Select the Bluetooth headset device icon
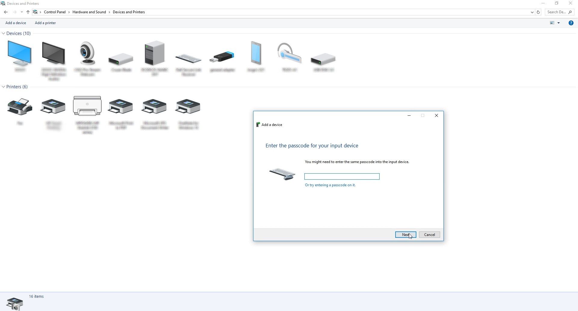Image resolution: width=578 pixels, height=311 pixels. point(289,53)
